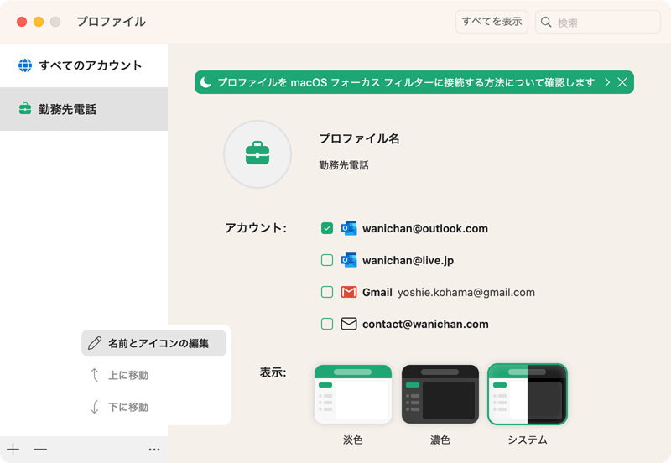Enable the wanichan@live.jp account checkbox
671x463 pixels.
(x=327, y=260)
